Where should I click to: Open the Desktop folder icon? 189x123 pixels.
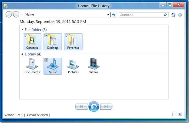click(53, 42)
